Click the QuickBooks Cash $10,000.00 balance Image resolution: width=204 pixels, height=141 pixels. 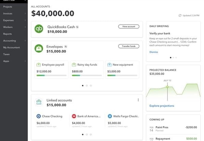point(57,31)
